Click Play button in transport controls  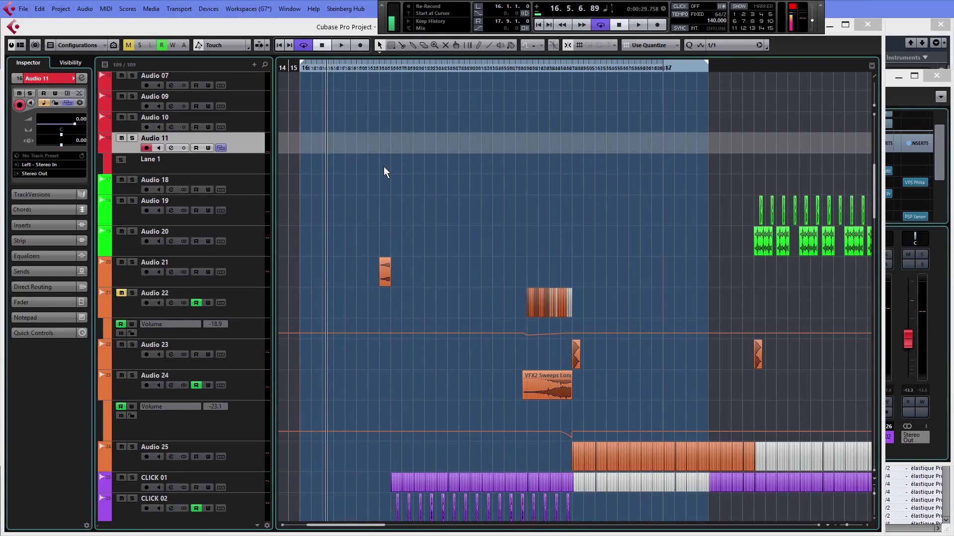coord(637,25)
